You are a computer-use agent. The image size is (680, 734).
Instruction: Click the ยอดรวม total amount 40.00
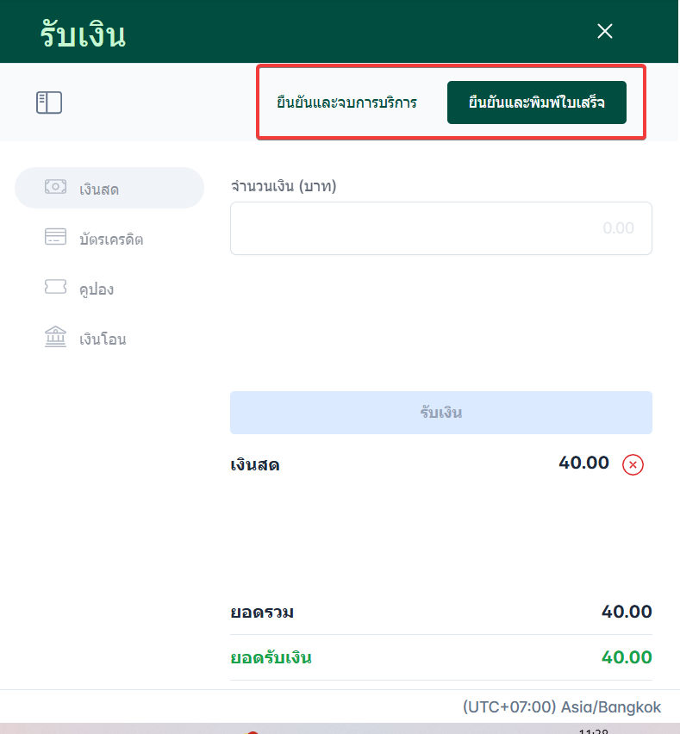point(627,613)
